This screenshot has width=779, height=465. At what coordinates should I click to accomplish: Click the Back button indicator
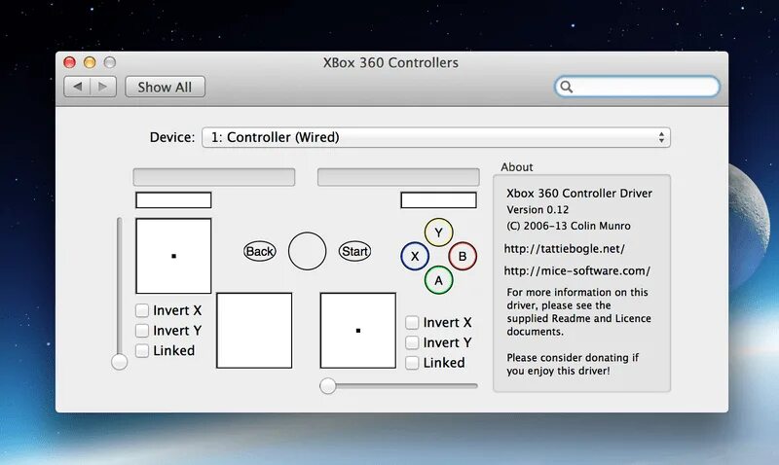pyautogui.click(x=260, y=251)
